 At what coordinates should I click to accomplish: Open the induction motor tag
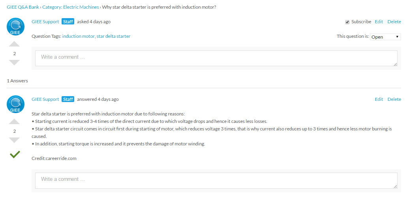click(79, 36)
